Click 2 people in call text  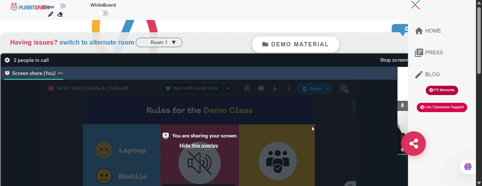click(x=31, y=60)
